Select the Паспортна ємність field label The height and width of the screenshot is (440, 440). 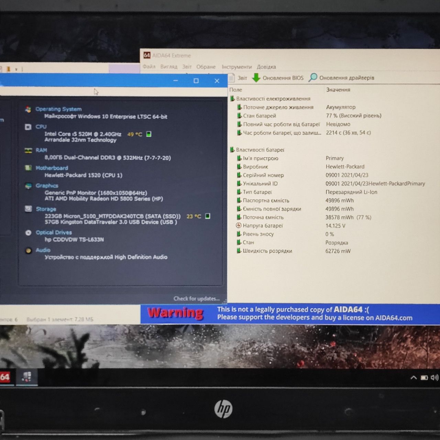click(x=266, y=200)
